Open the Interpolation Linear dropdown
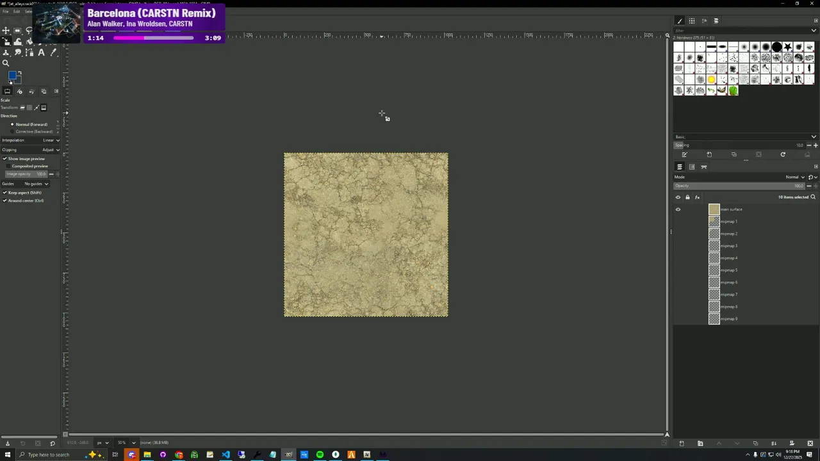Viewport: 820px width, 461px height. tap(31, 140)
